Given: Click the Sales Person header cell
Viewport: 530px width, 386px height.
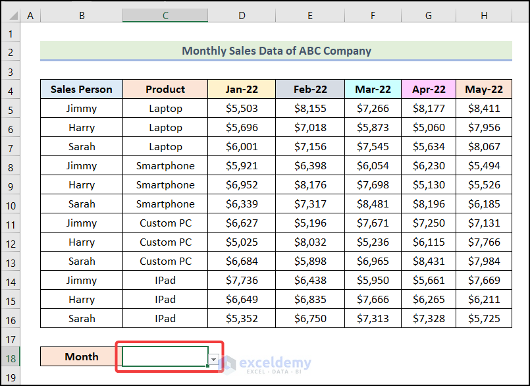Looking at the screenshot, I should click(82, 90).
